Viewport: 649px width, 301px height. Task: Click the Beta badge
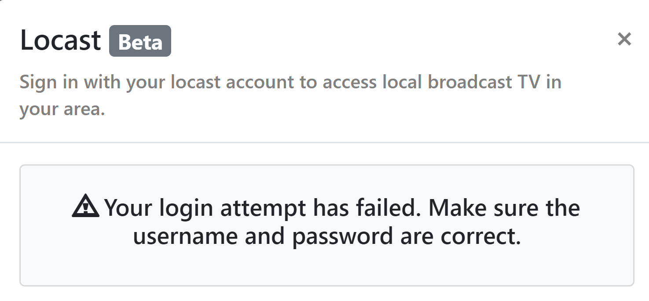140,41
